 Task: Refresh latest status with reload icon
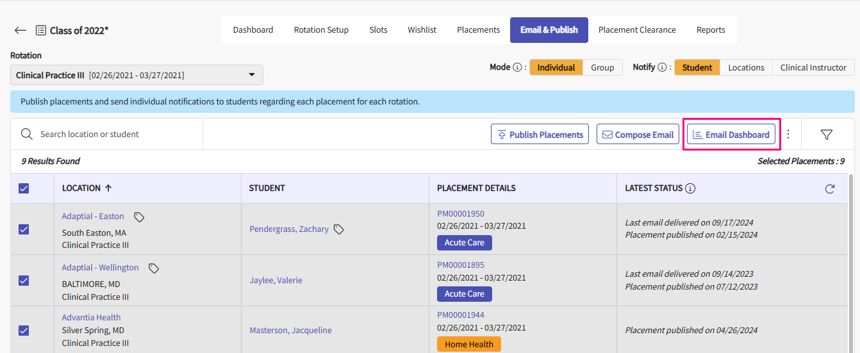click(x=830, y=189)
